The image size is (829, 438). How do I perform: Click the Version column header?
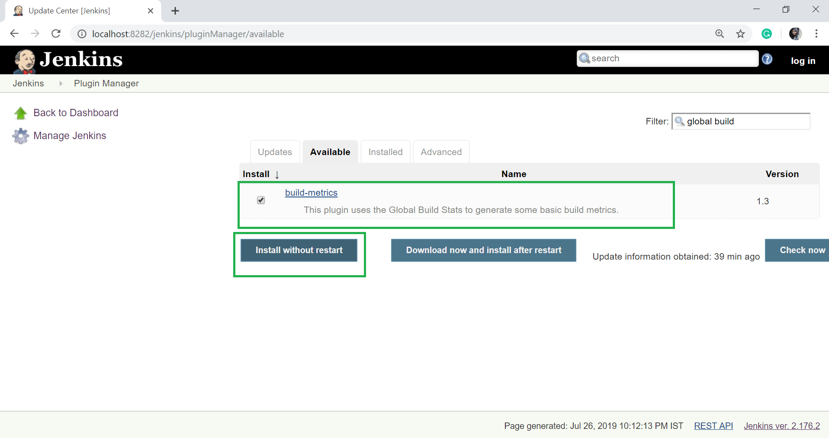pos(782,174)
